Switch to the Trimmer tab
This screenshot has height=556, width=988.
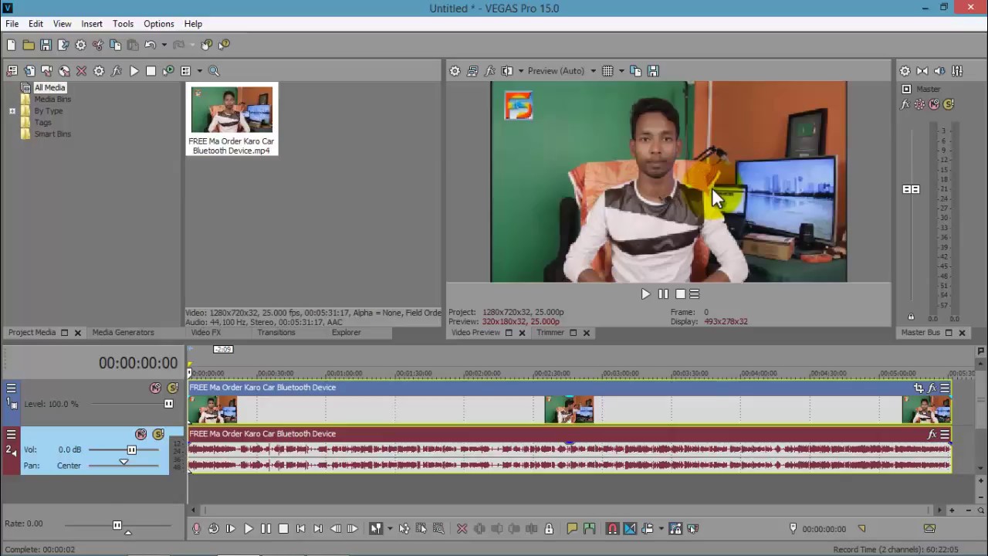(x=550, y=333)
